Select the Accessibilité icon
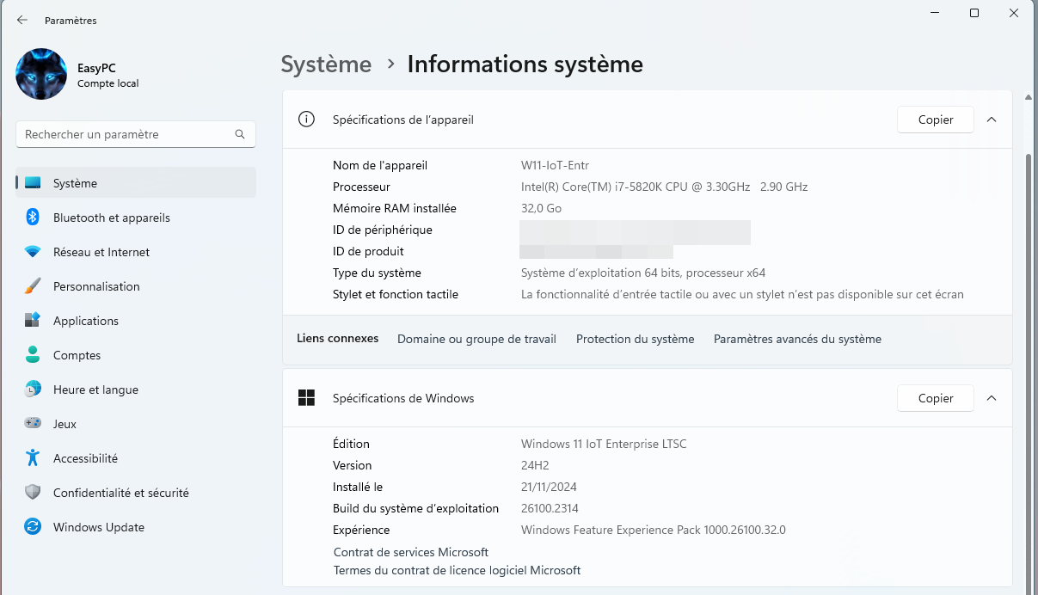The width and height of the screenshot is (1038, 595). click(33, 458)
